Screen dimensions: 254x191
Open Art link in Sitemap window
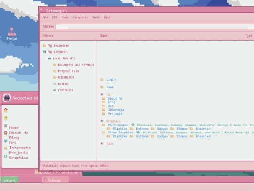point(111,106)
